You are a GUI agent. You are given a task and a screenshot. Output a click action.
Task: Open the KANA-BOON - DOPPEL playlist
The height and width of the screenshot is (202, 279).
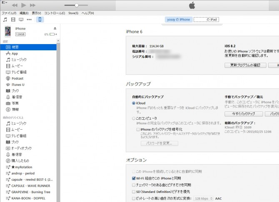(28, 198)
